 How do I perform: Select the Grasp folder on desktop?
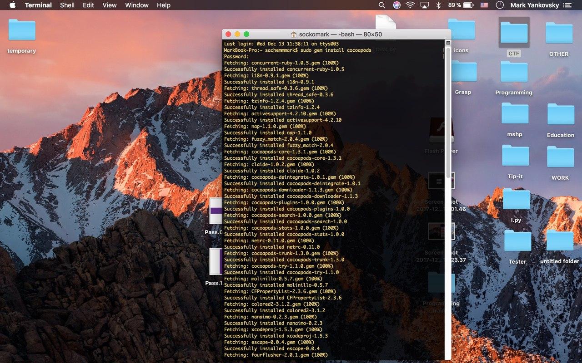(x=464, y=72)
